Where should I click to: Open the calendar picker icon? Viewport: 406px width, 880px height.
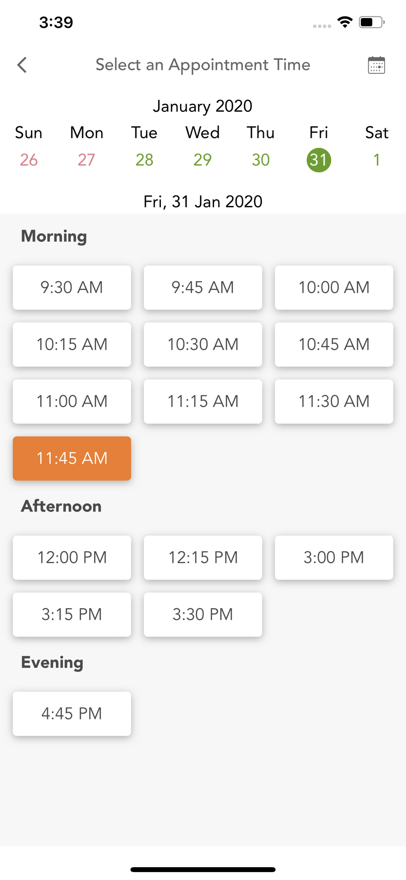point(376,65)
